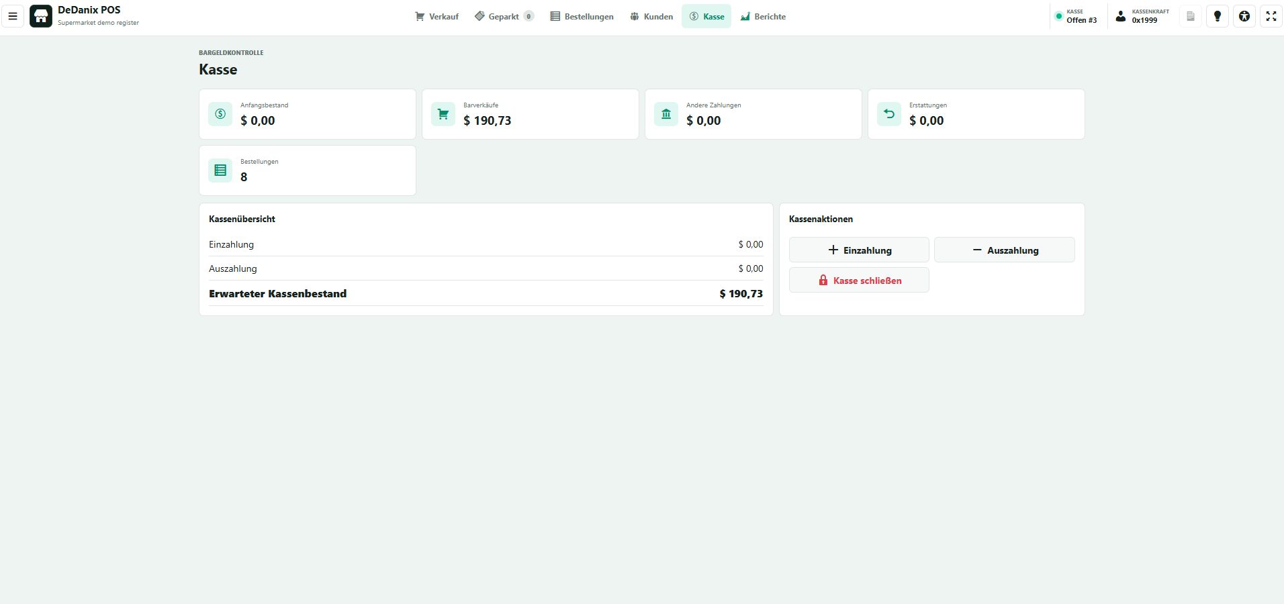Enter fullscreen with the expand arrows icon

point(1271,16)
